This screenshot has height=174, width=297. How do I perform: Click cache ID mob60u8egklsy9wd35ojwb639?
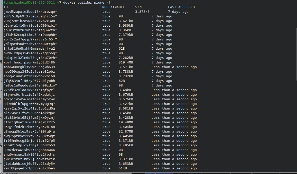[29, 67]
